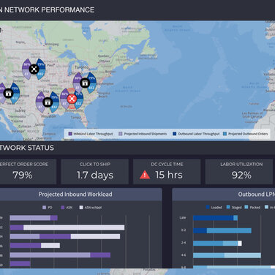Click the Boston label on the map
Image resolution: width=275 pixels, height=275 pixels.
(110, 72)
